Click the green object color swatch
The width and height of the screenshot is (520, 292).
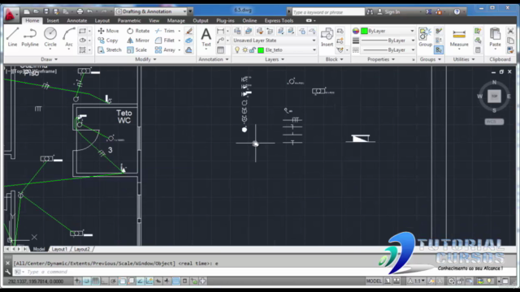364,31
